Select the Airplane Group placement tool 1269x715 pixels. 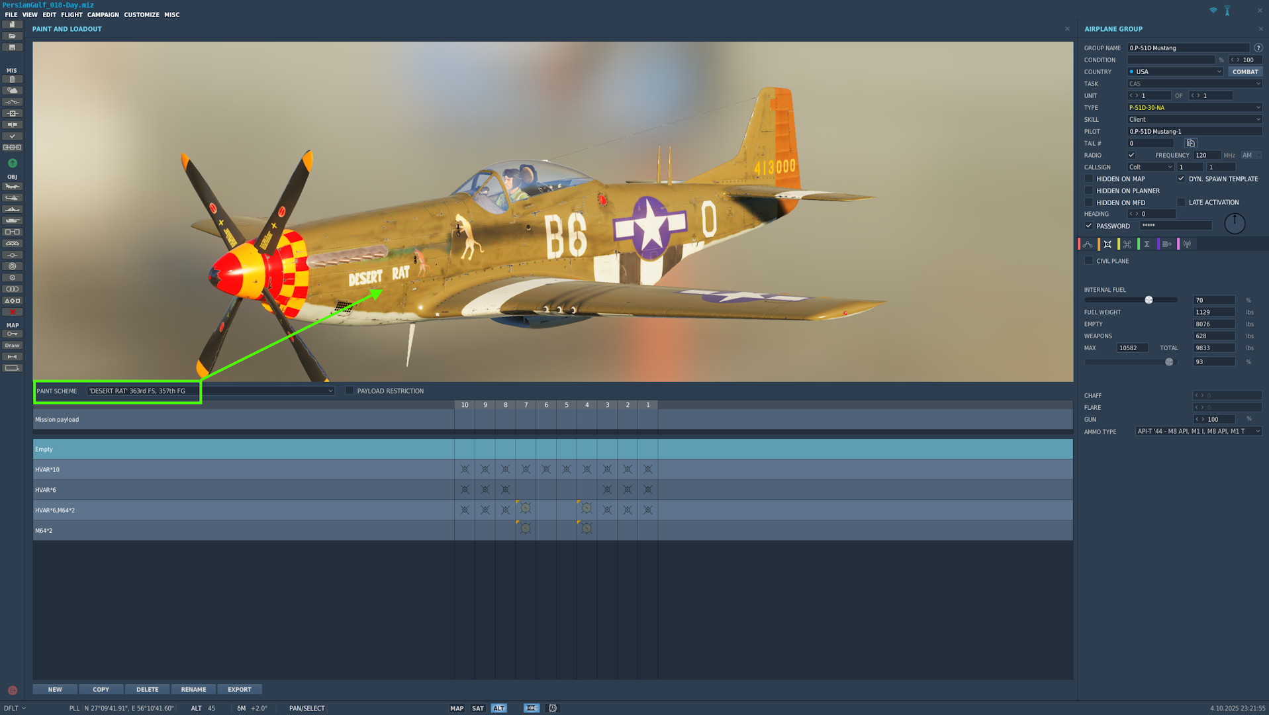pos(12,187)
